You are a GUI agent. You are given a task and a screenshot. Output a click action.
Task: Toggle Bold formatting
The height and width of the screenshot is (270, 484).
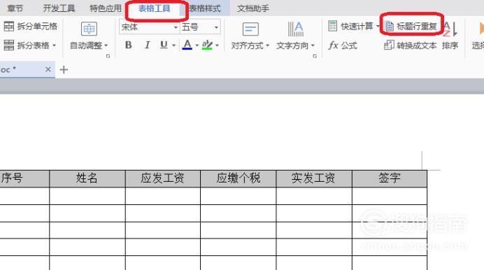pos(129,45)
